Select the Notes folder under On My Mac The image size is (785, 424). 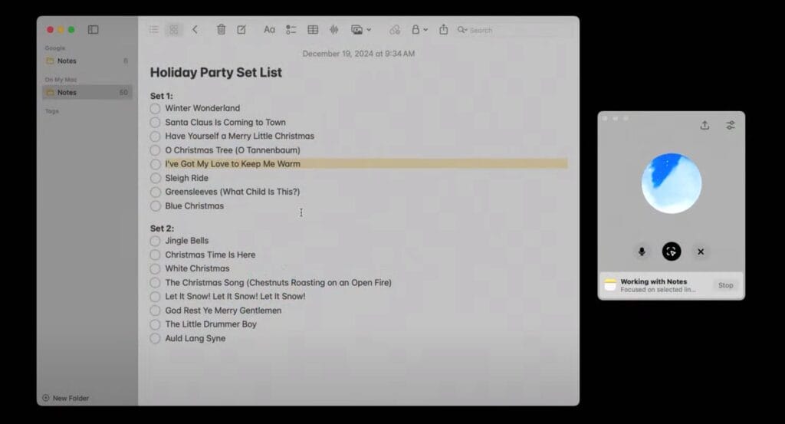coord(67,93)
